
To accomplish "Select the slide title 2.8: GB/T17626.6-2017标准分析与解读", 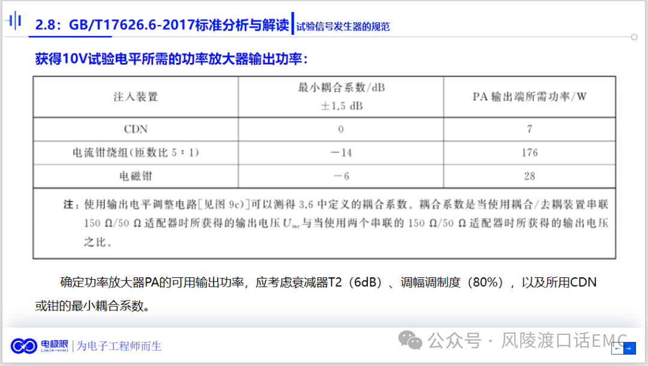I will click(161, 25).
